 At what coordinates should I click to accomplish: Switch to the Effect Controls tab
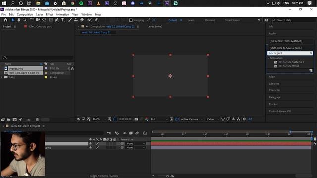click(41, 26)
